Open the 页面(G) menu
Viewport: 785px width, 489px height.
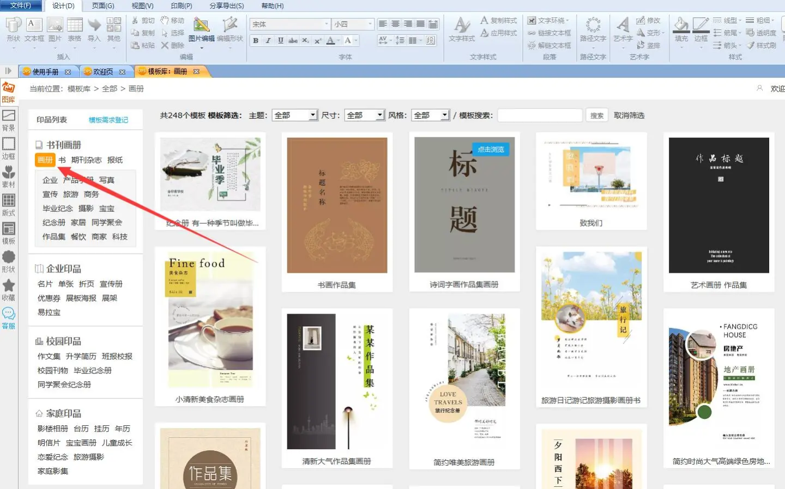[102, 5]
